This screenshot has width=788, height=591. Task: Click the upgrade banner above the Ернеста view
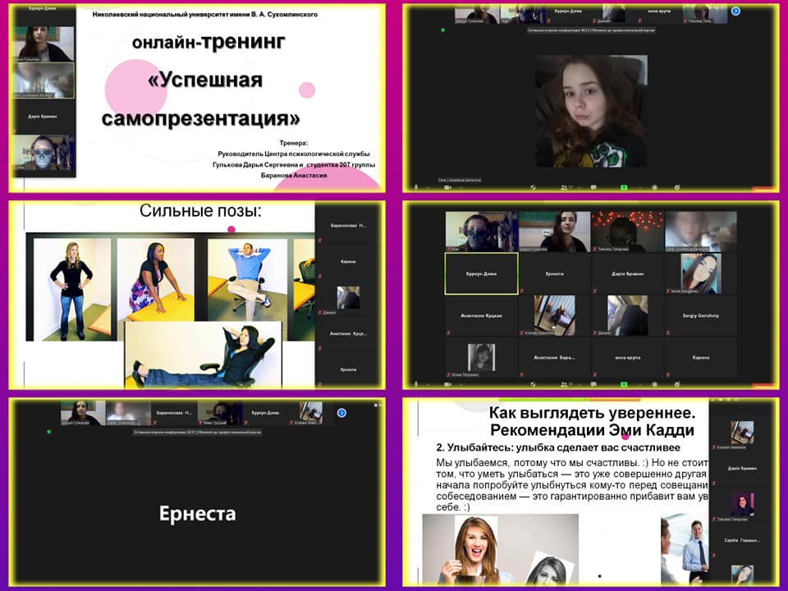click(x=197, y=432)
